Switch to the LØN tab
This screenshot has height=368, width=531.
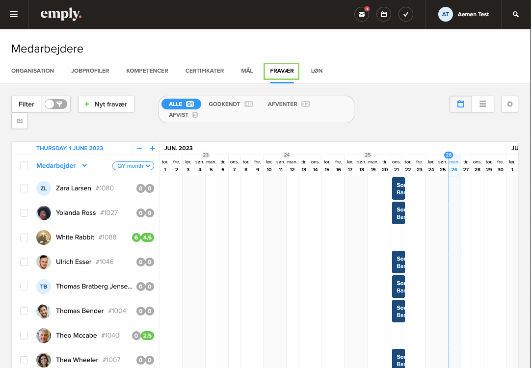[317, 71]
